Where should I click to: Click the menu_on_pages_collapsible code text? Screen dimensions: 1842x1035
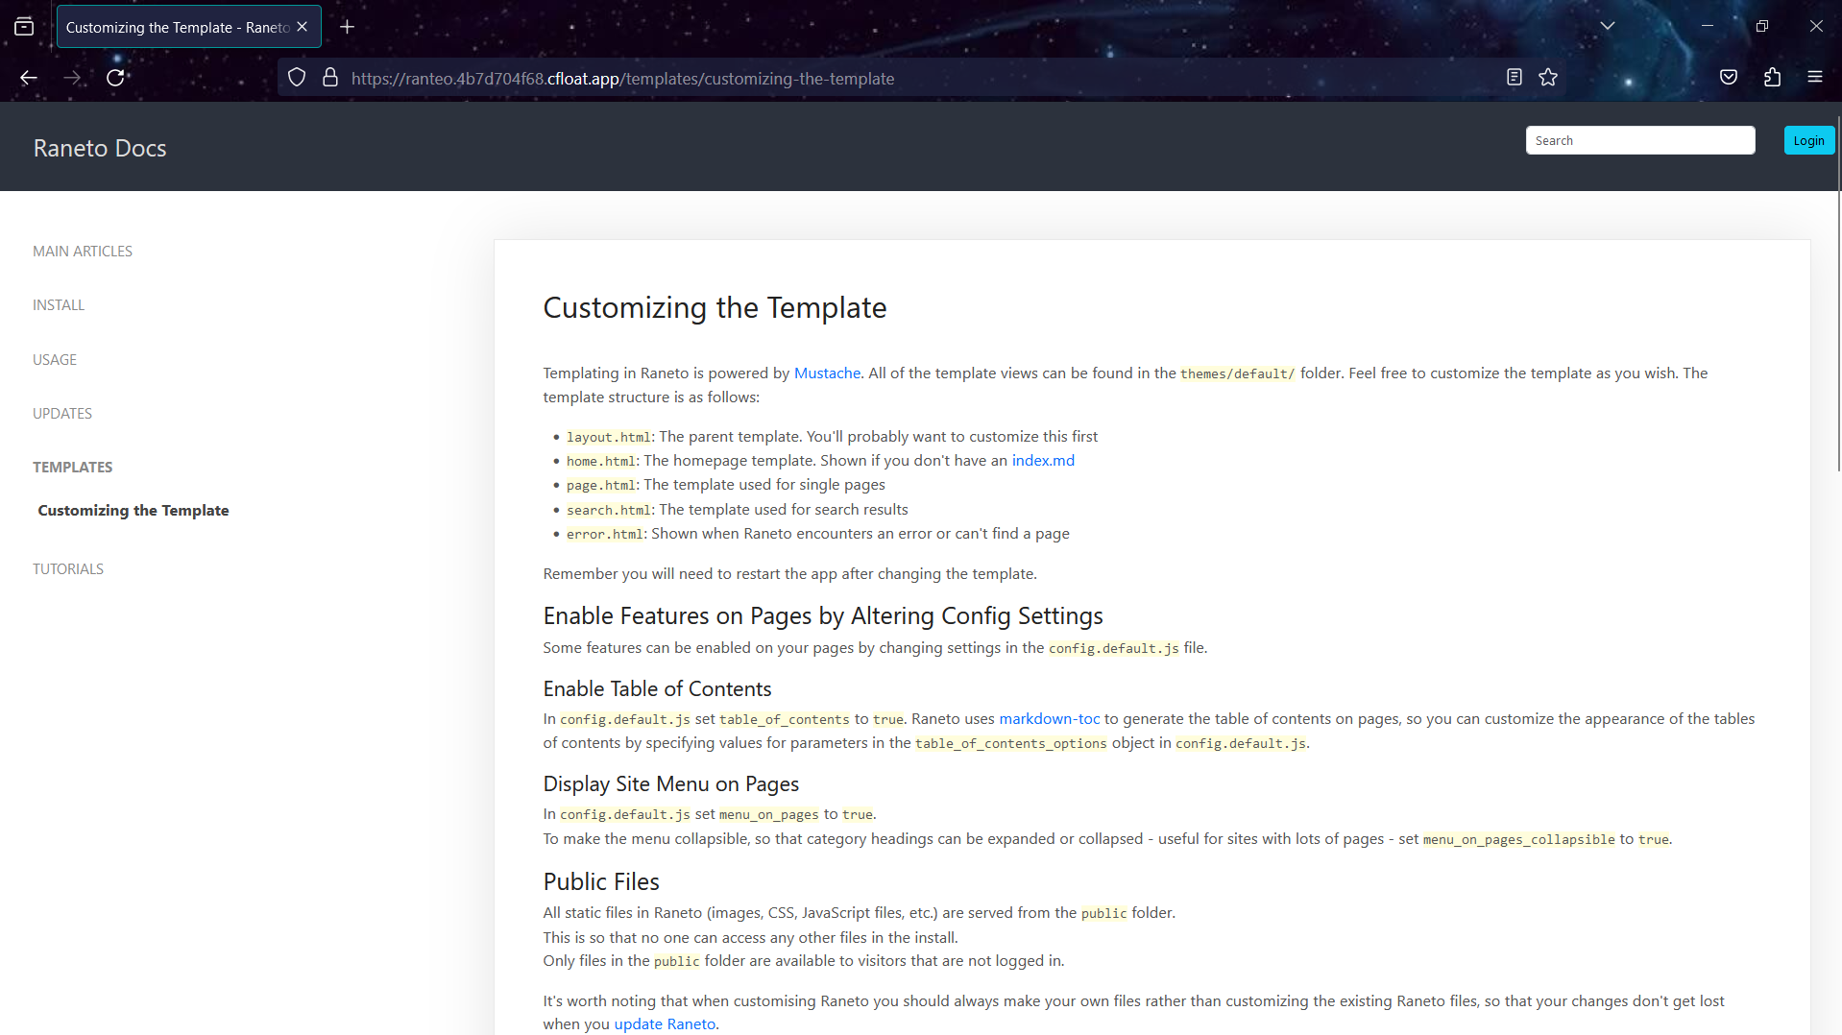click(1518, 840)
